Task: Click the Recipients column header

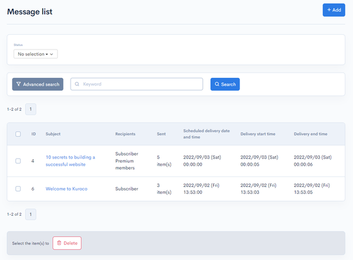Action: click(125, 134)
